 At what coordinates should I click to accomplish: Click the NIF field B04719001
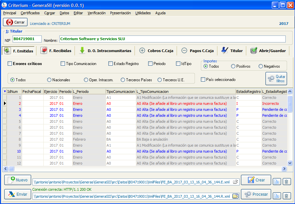click(27, 39)
